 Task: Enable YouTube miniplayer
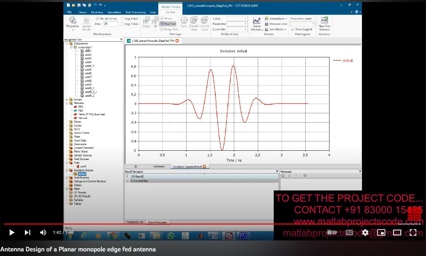381,232
